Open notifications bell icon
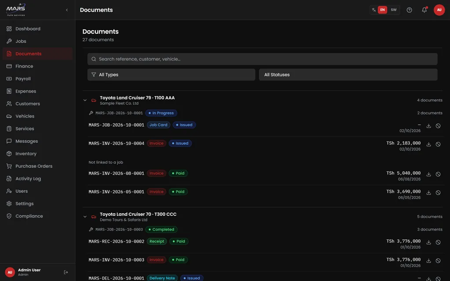This screenshot has width=450, height=281. pyautogui.click(x=424, y=10)
